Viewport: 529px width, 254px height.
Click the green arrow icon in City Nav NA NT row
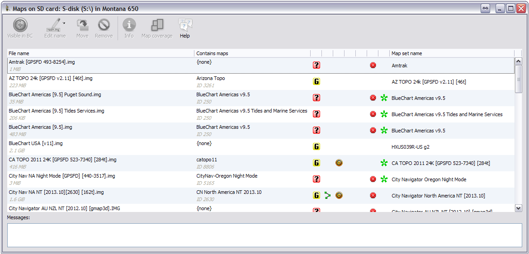(x=327, y=196)
